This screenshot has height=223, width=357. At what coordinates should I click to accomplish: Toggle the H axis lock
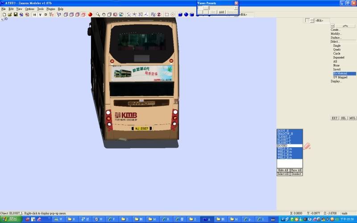click(x=34, y=15)
